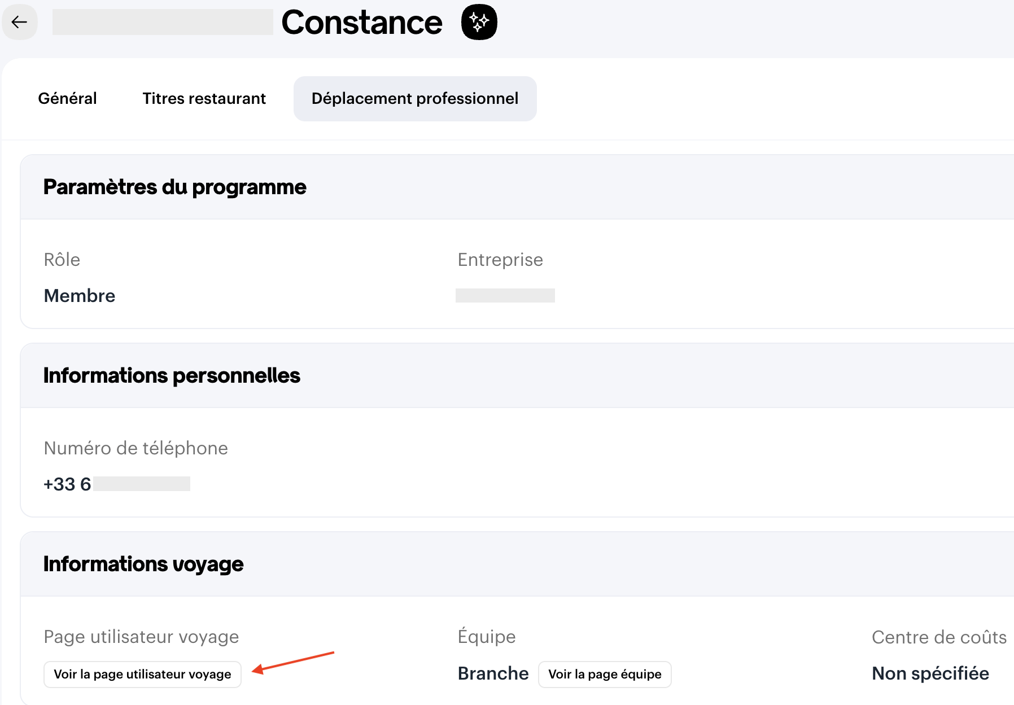Viewport: 1014px width, 705px height.
Task: Click the Informations personnelles section header
Action: [172, 376]
